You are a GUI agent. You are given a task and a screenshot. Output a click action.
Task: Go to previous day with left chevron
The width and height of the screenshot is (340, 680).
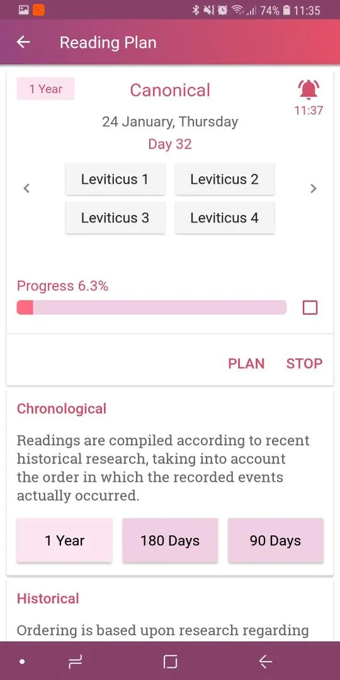point(26,188)
